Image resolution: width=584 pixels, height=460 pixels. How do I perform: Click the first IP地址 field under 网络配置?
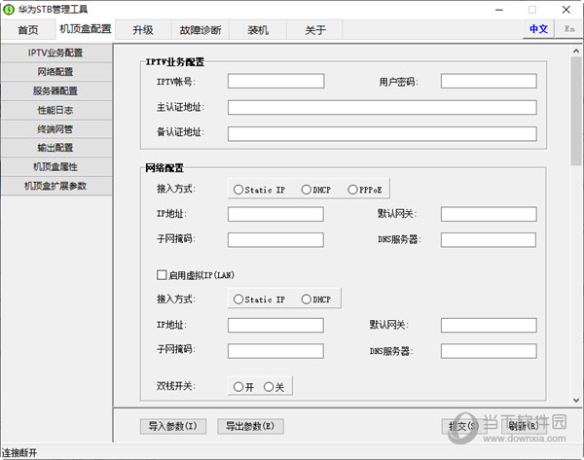pos(275,214)
